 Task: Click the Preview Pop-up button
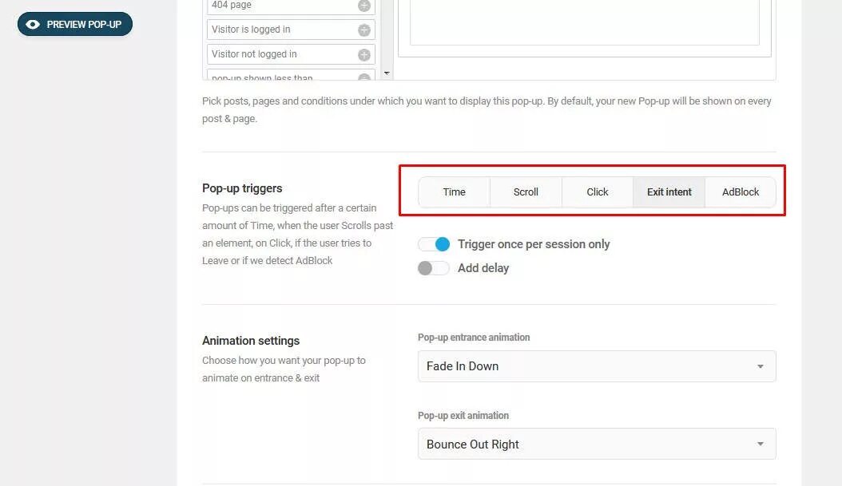click(x=74, y=24)
